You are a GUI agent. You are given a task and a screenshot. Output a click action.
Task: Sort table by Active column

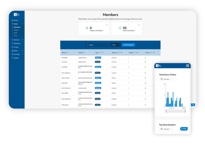[151, 52]
